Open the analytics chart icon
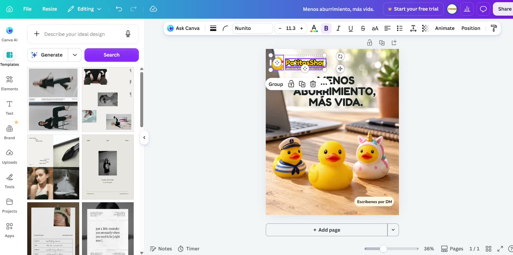Screen dimensions: 513x255 467,9
